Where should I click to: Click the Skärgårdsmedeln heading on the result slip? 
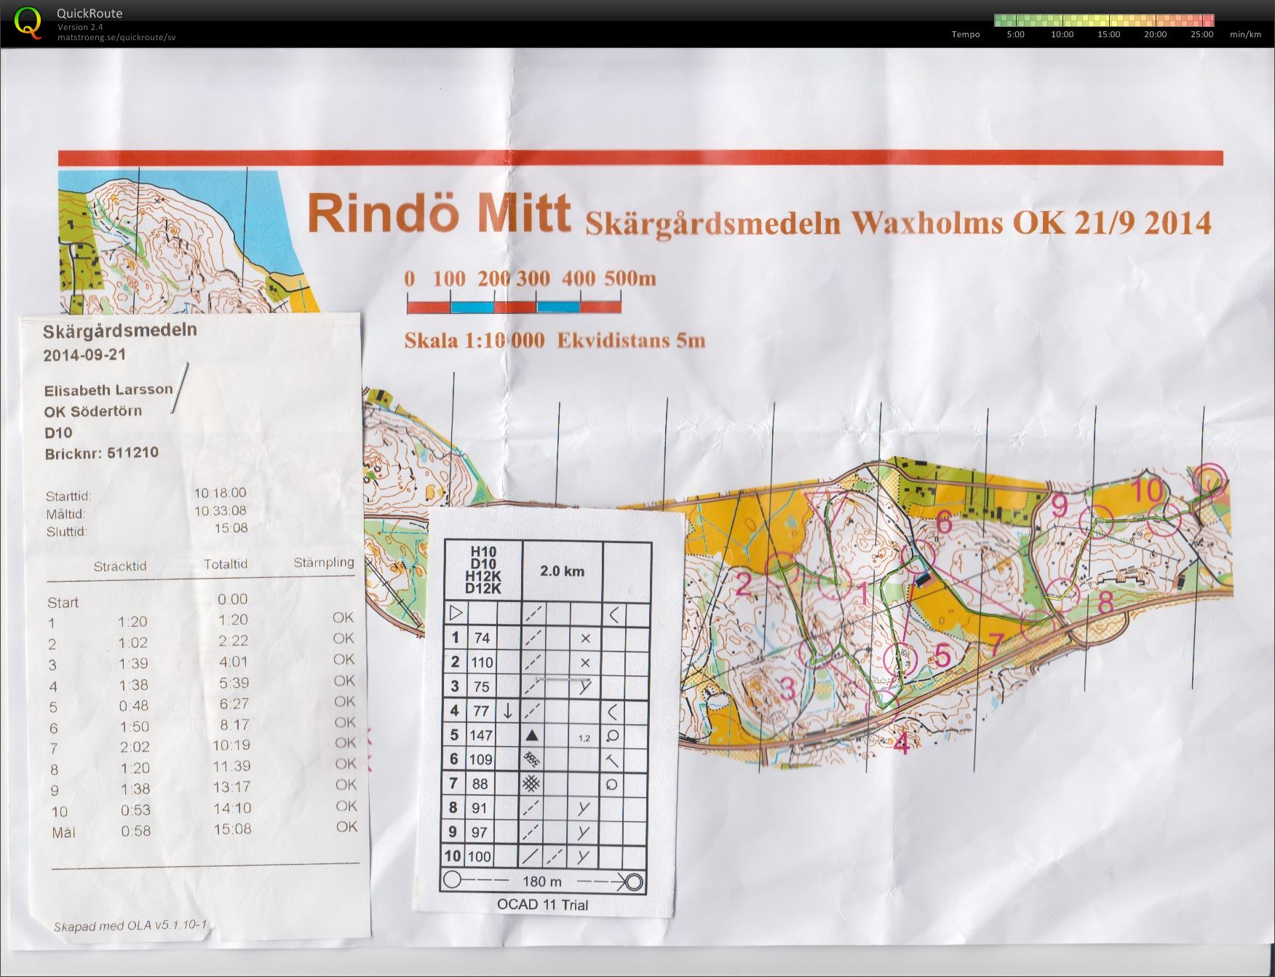pos(120,331)
